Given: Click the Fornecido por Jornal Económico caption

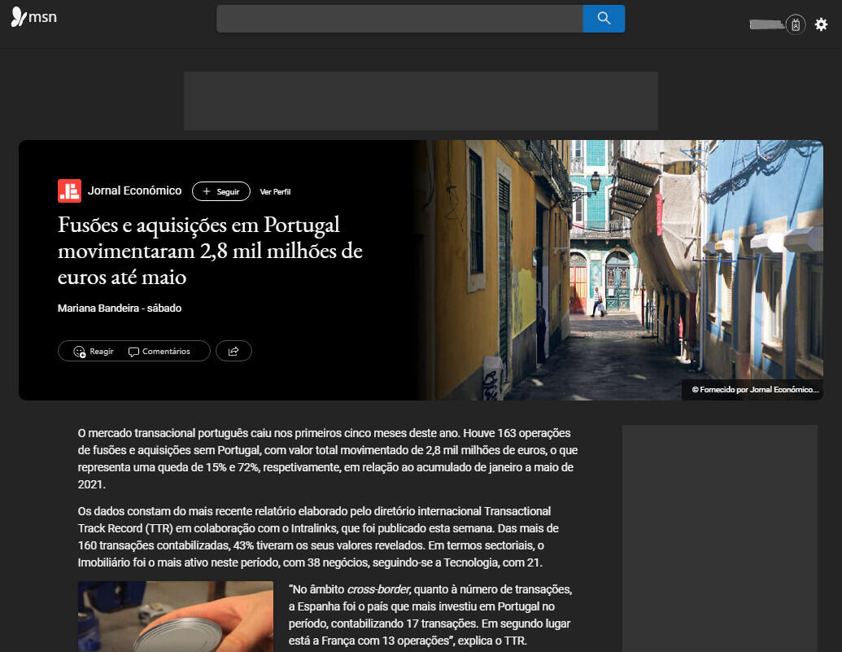Looking at the screenshot, I should (x=753, y=390).
